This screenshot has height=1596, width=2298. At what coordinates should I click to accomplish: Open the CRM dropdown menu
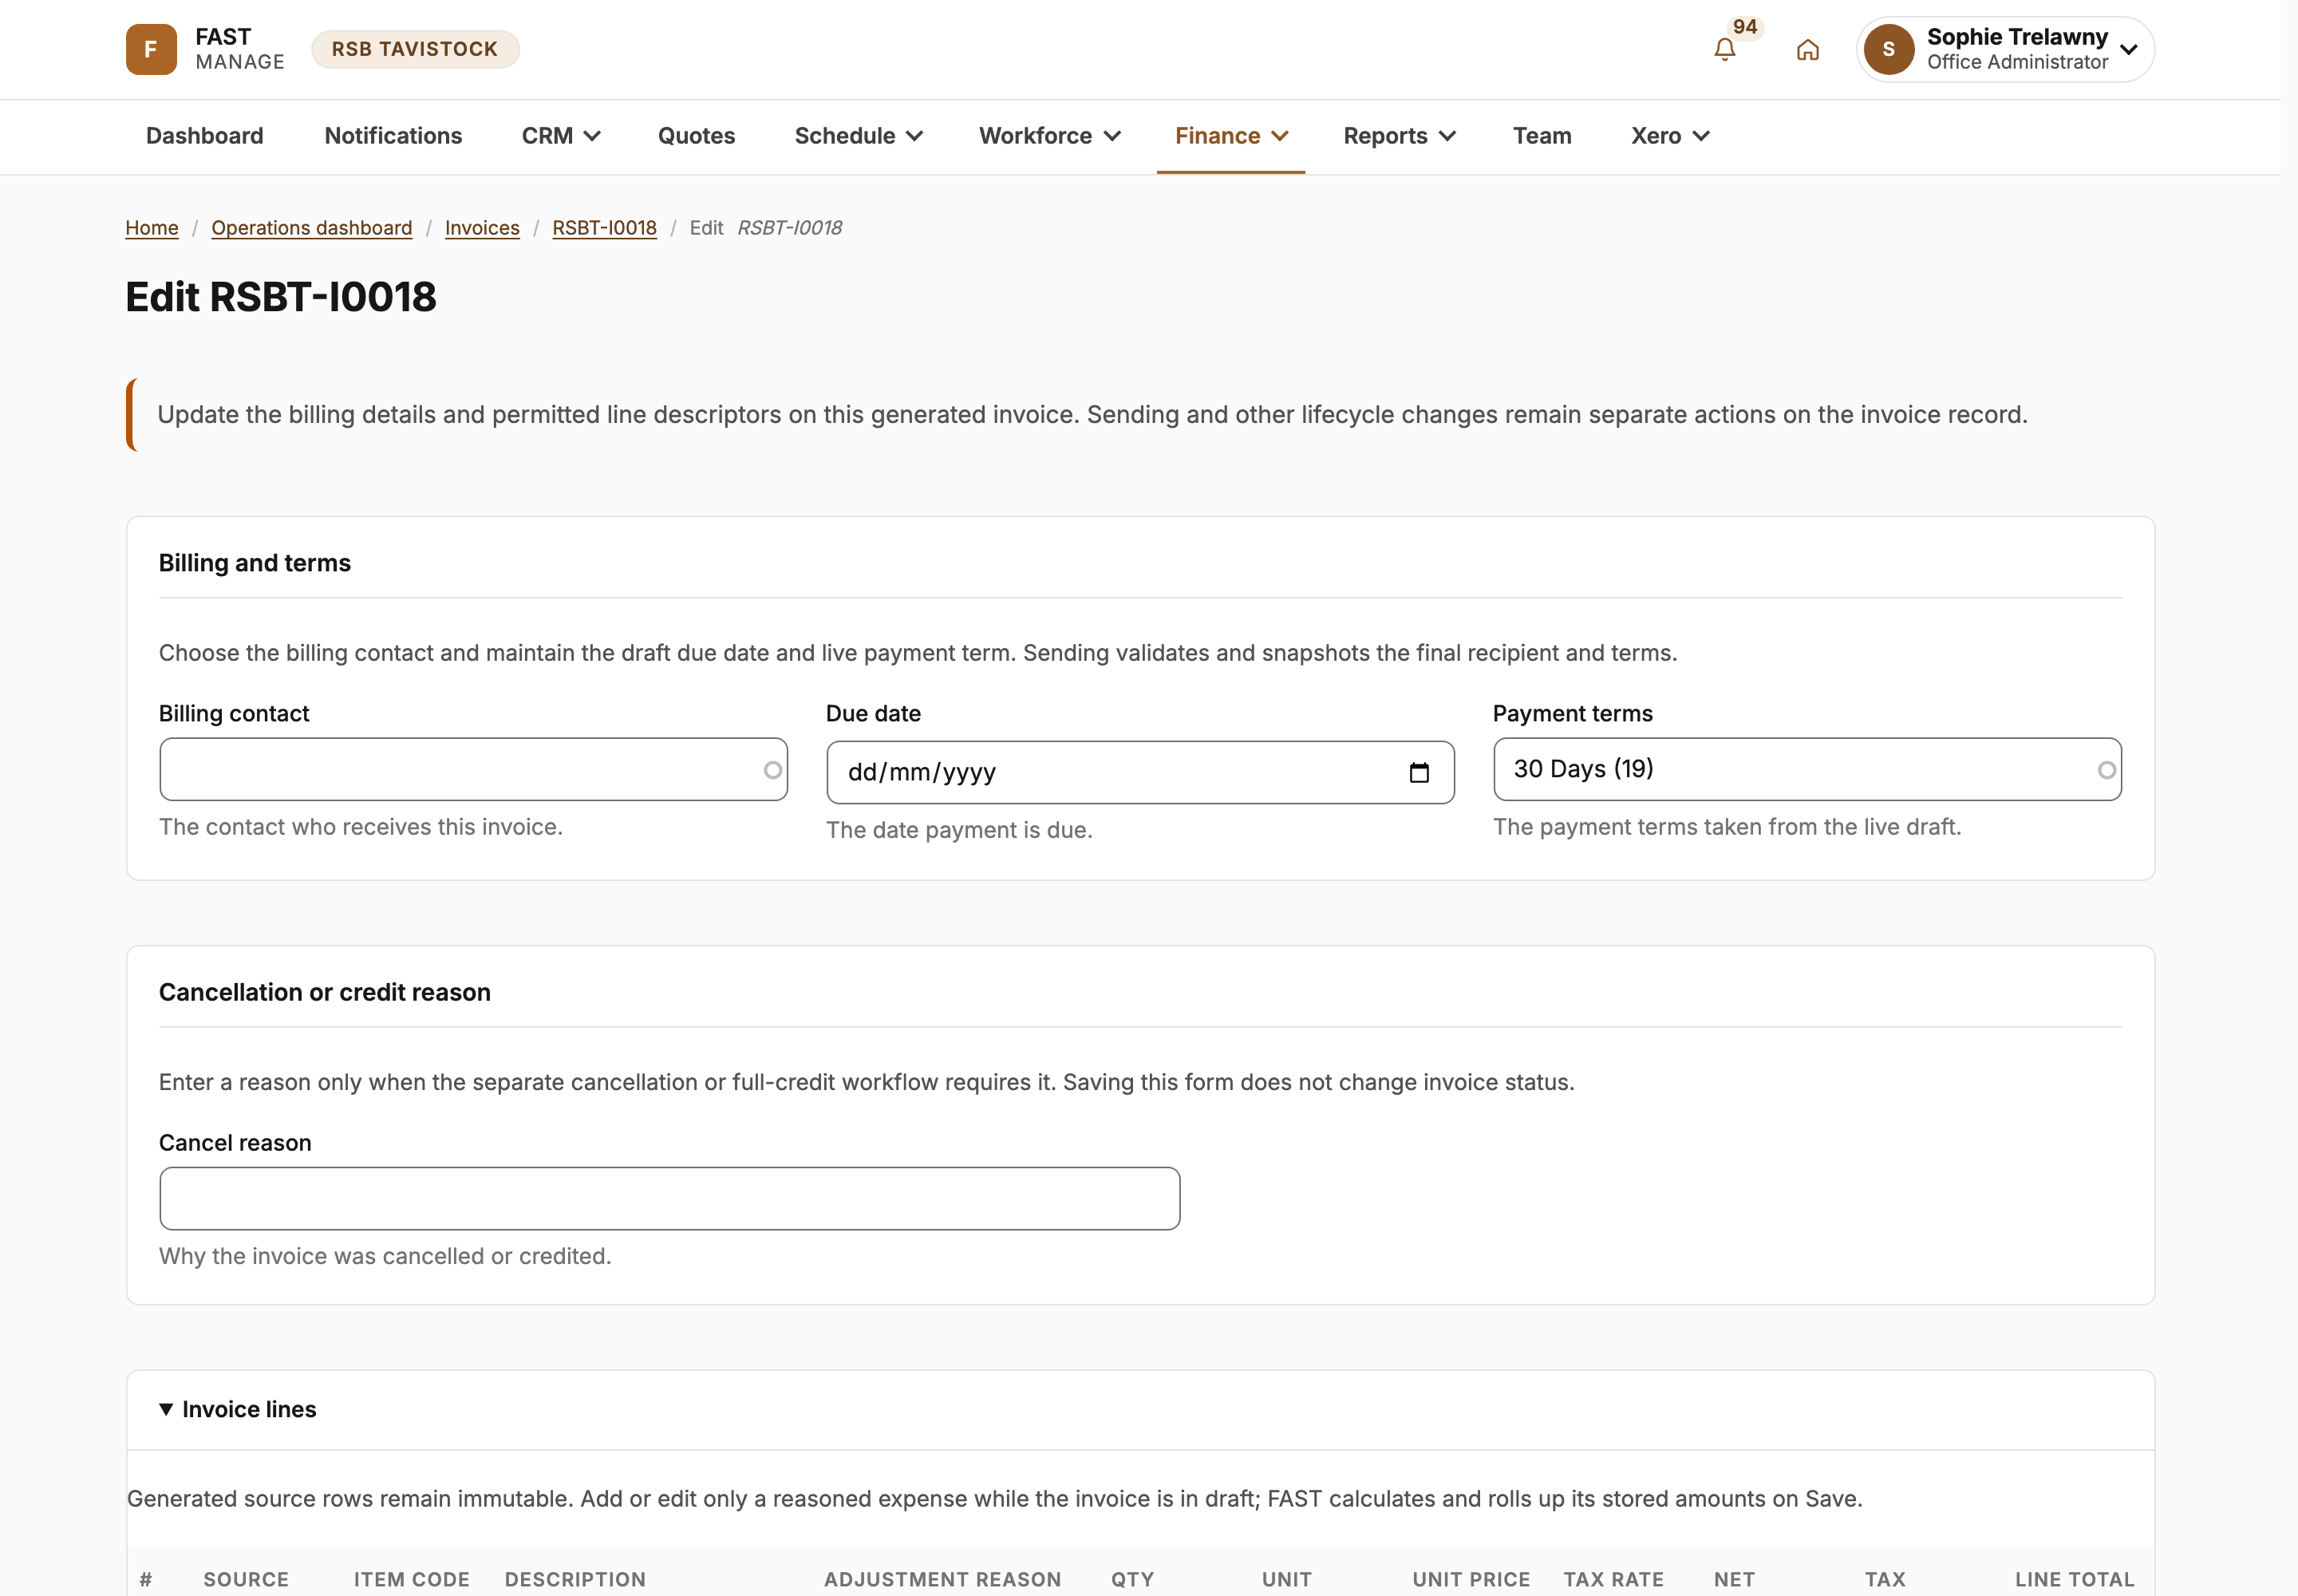pyautogui.click(x=561, y=136)
